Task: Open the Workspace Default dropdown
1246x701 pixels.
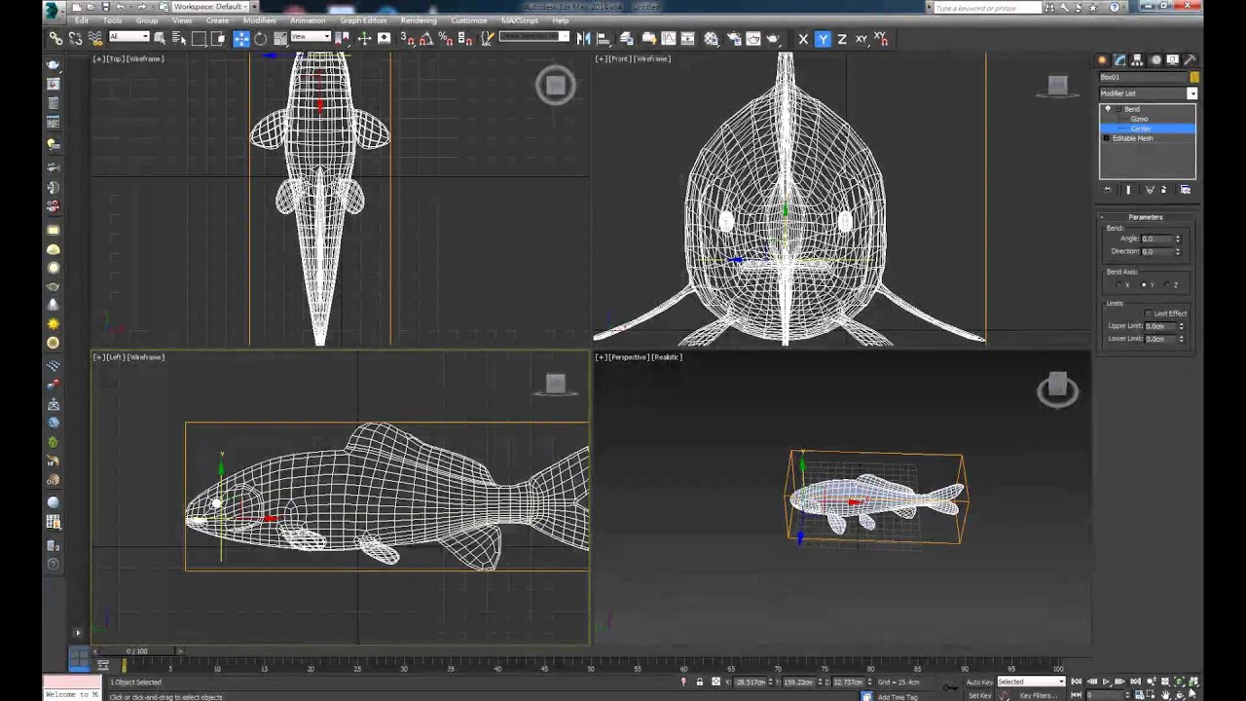Action: pyautogui.click(x=209, y=7)
